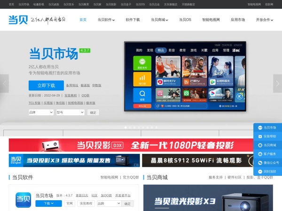This screenshot has width=282, height=211.
Task: Click the 立即下载 download button
Action: (46, 85)
